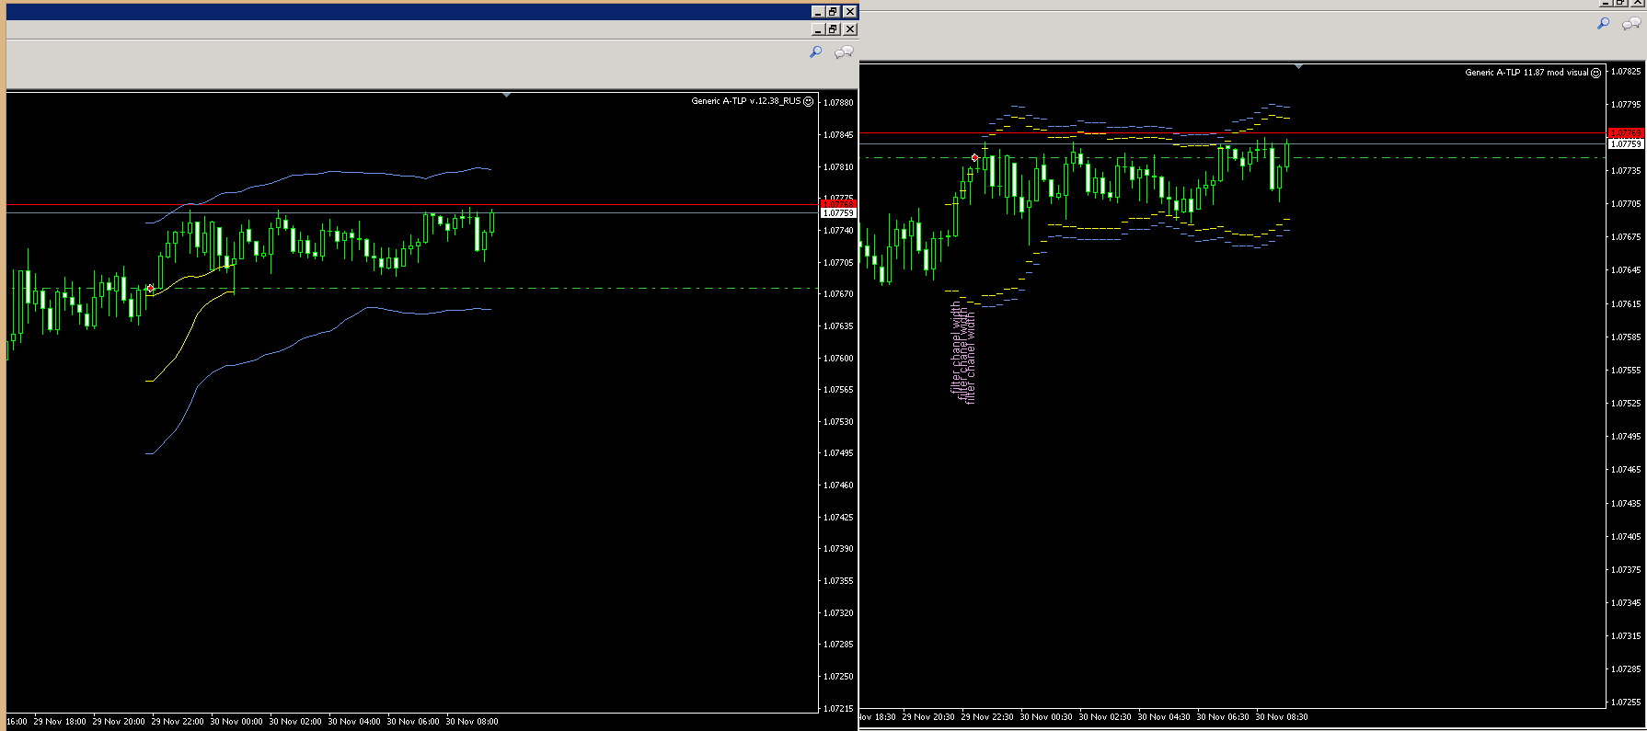Click the search magnifier in the right window

[1604, 24]
